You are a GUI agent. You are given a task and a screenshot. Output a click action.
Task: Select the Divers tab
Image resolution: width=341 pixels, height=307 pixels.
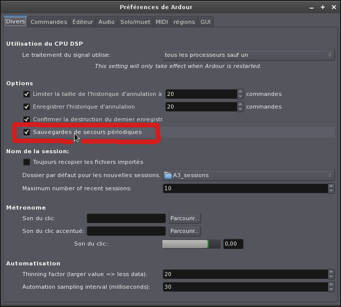coord(15,21)
